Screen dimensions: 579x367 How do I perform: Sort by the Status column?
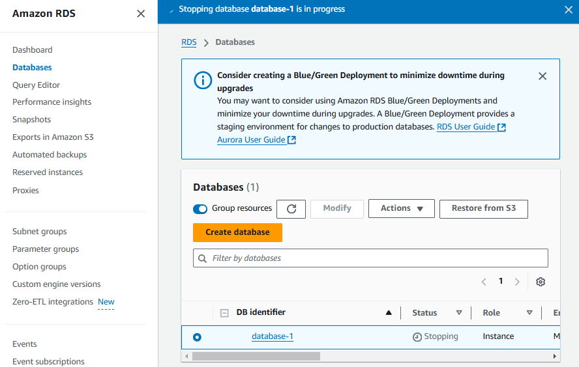[458, 313]
